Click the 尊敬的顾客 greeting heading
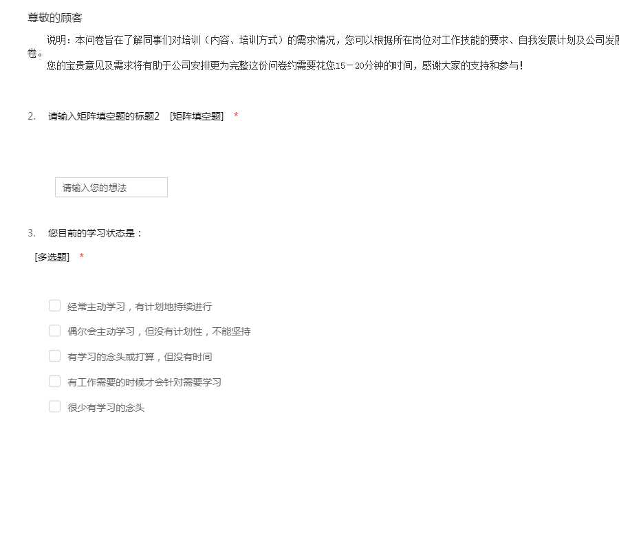The width and height of the screenshot is (619, 550). click(x=55, y=18)
